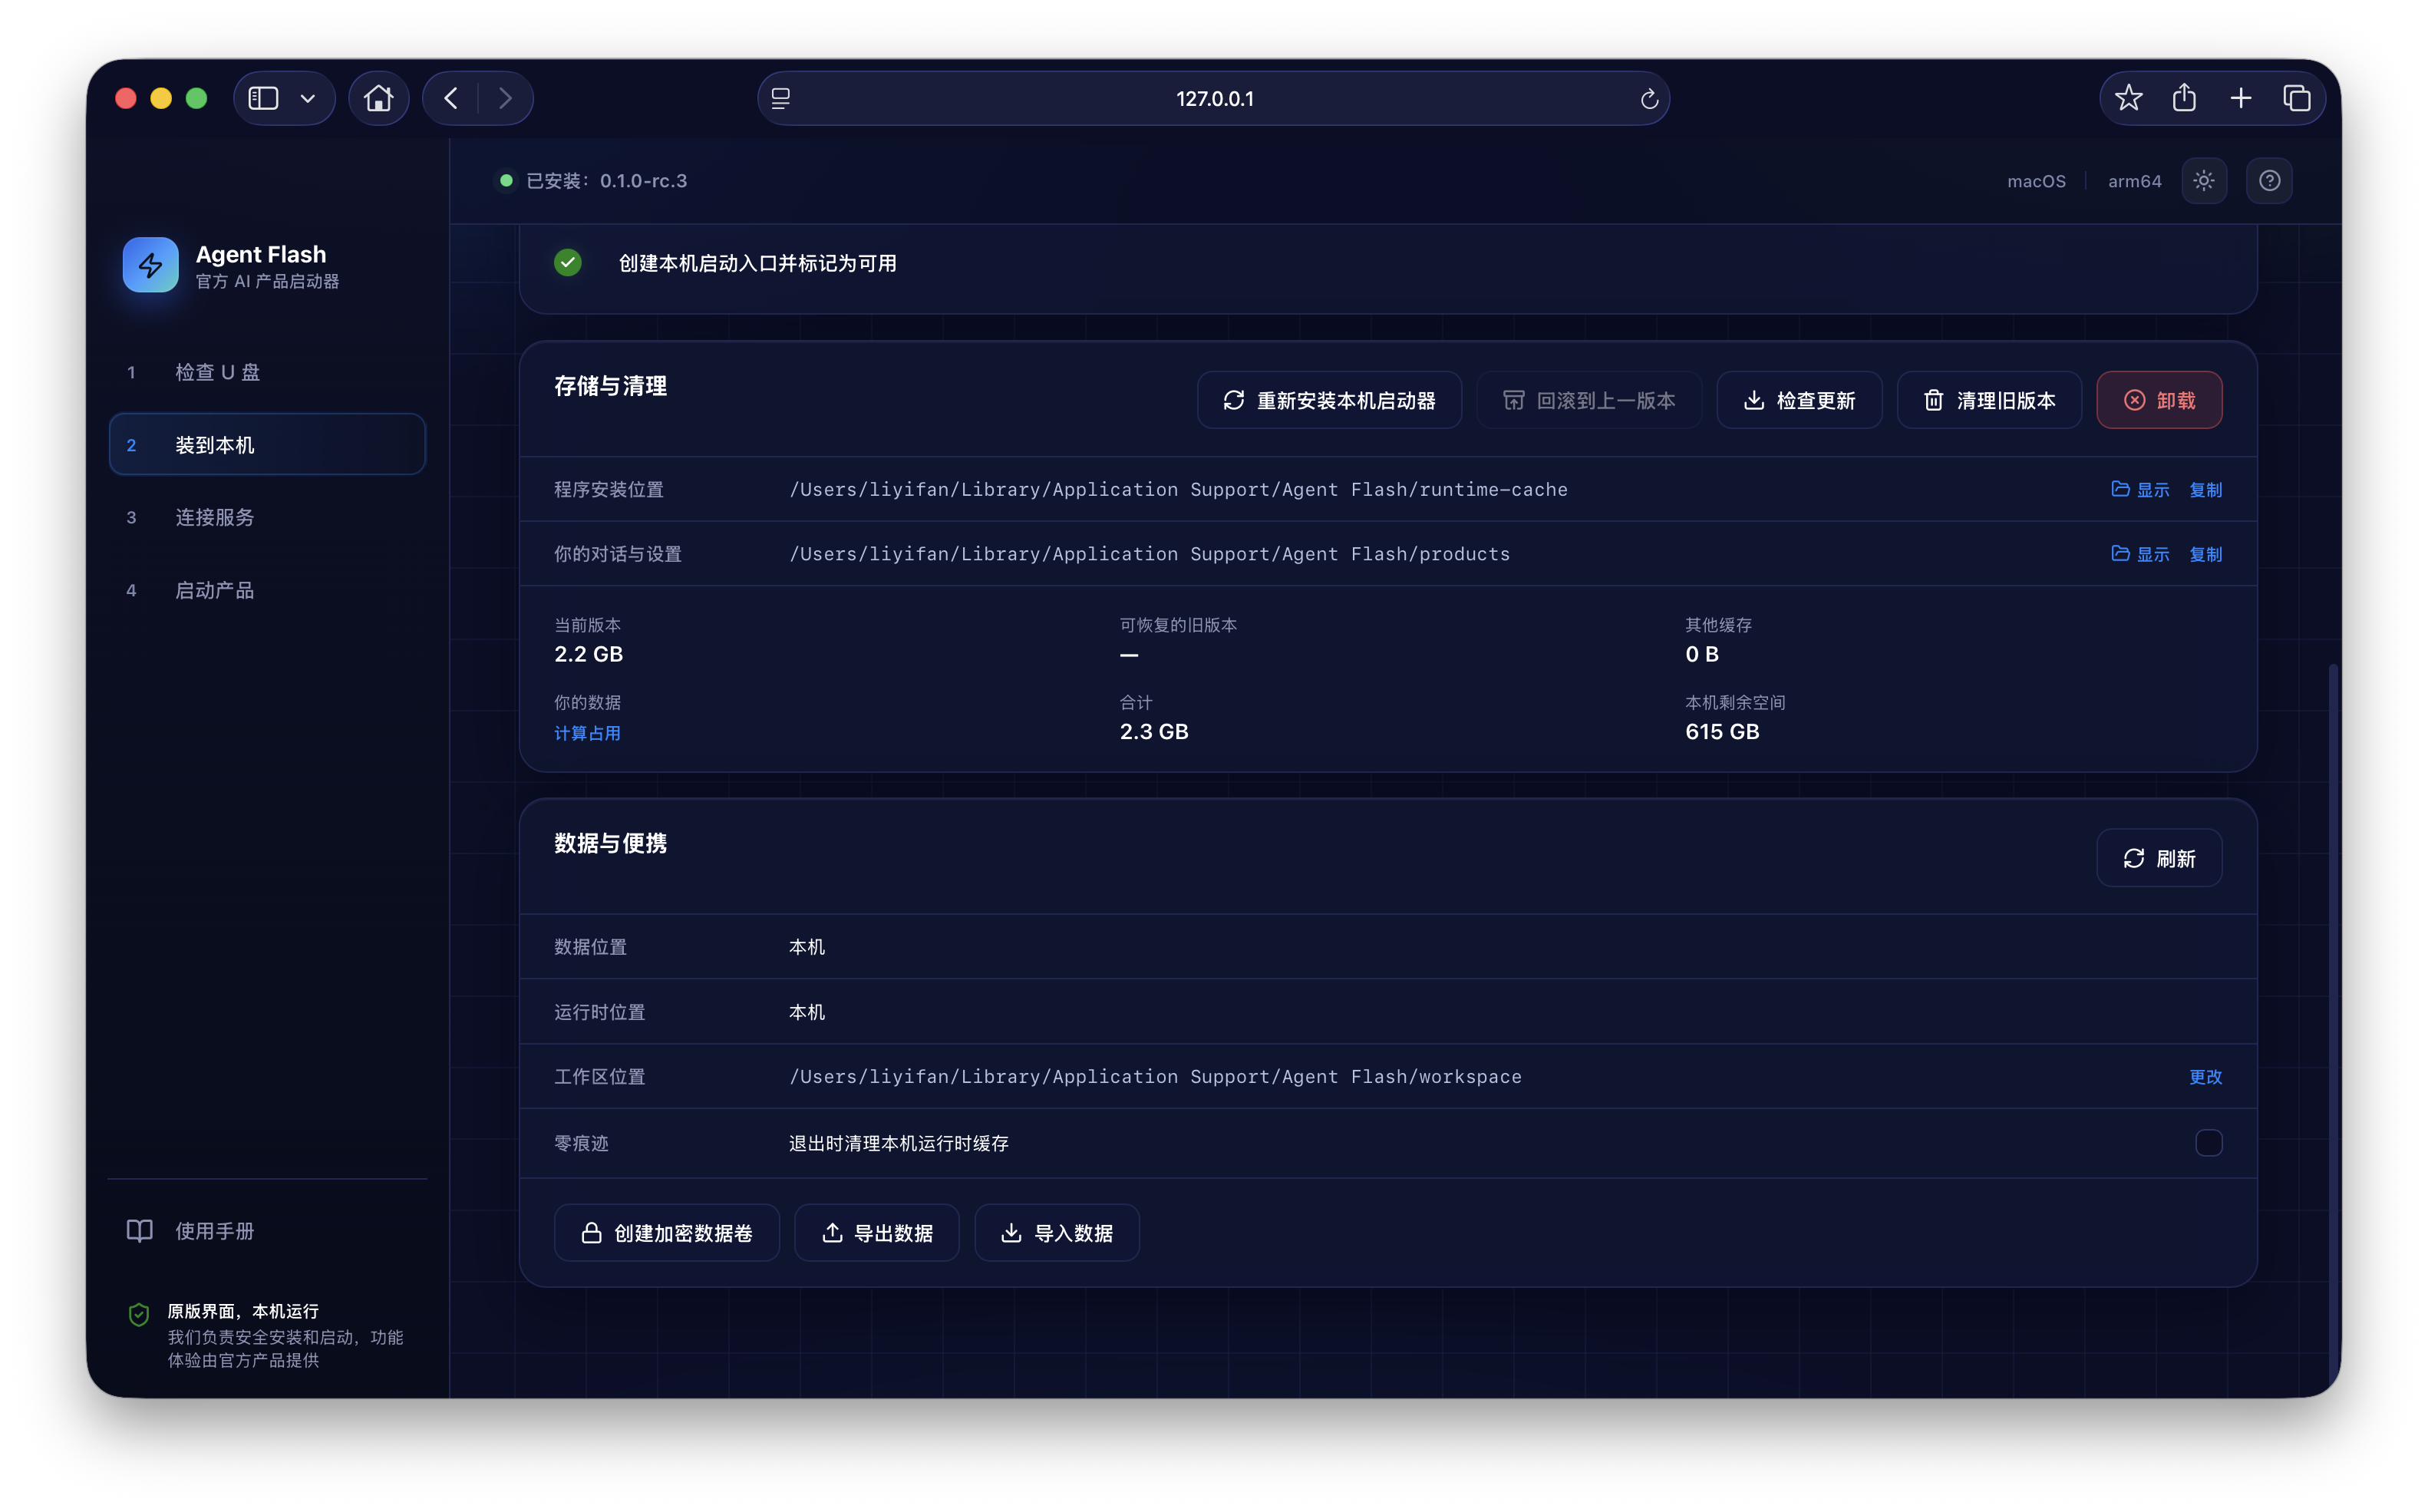Screen dimensions: 2428x1512
Task: Navigate back with the browser back arrow
Action: pos(450,98)
